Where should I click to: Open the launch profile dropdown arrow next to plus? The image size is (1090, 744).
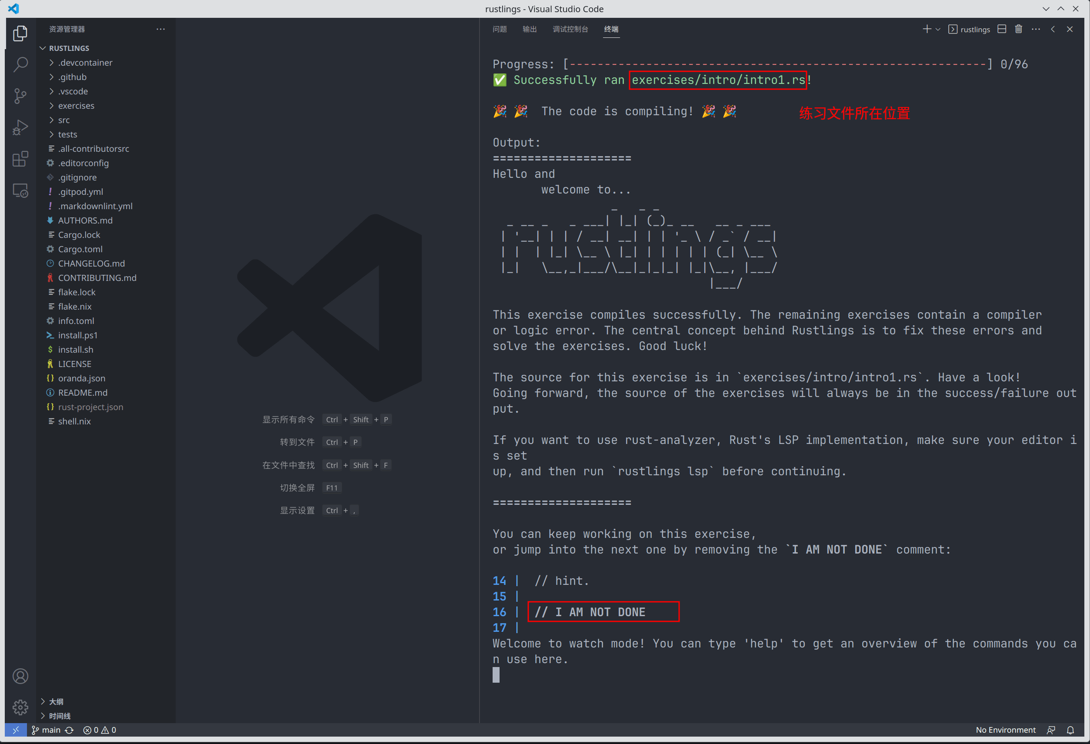click(938, 29)
